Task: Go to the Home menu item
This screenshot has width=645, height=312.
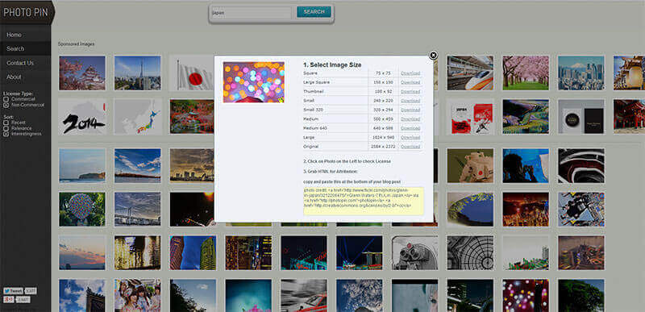Action: 26,35
